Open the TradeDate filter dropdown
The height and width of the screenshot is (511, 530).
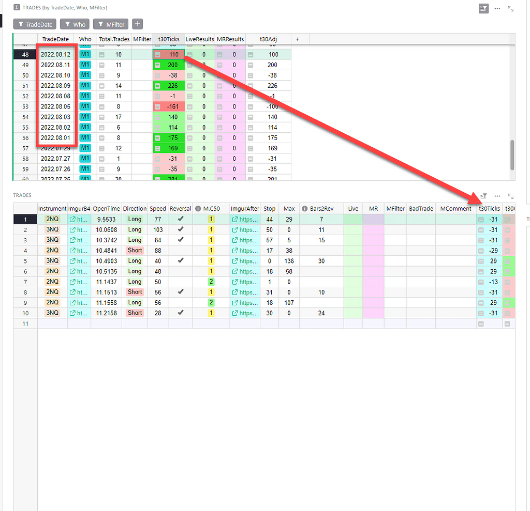click(34, 24)
